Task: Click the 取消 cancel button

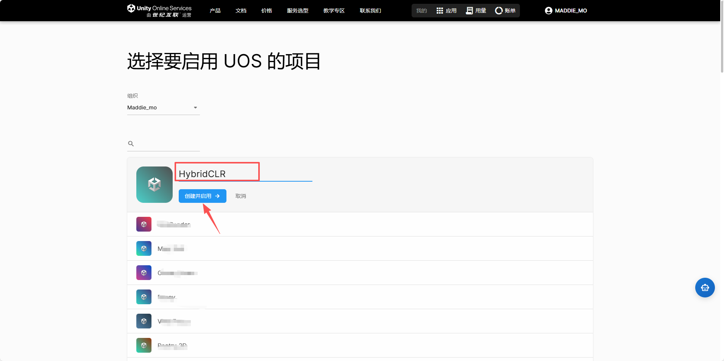Action: 241,196
